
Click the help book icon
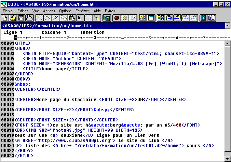[212, 18]
